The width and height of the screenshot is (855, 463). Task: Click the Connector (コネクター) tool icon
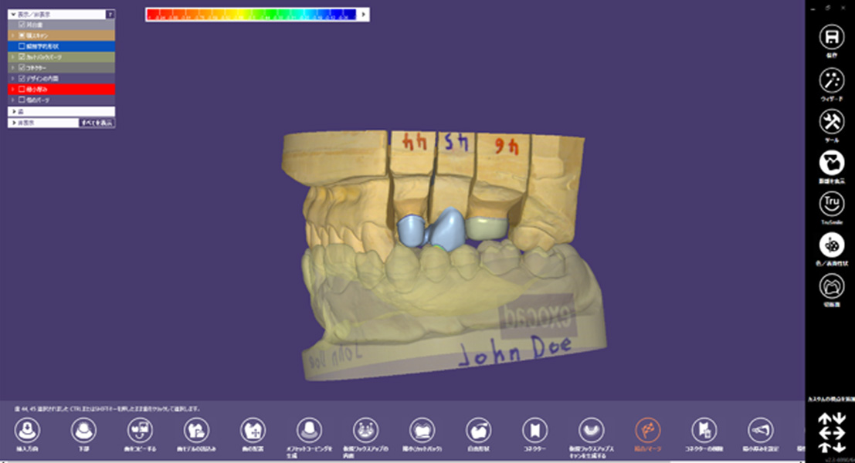[x=534, y=430]
